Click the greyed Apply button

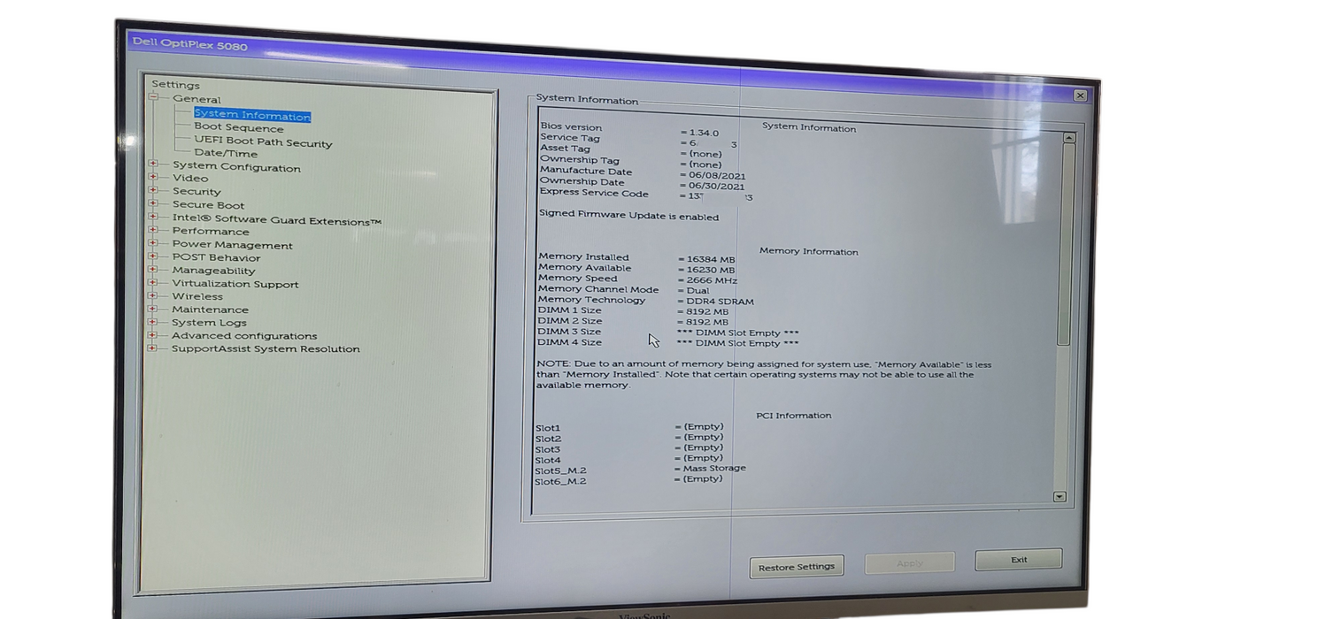tap(910, 562)
